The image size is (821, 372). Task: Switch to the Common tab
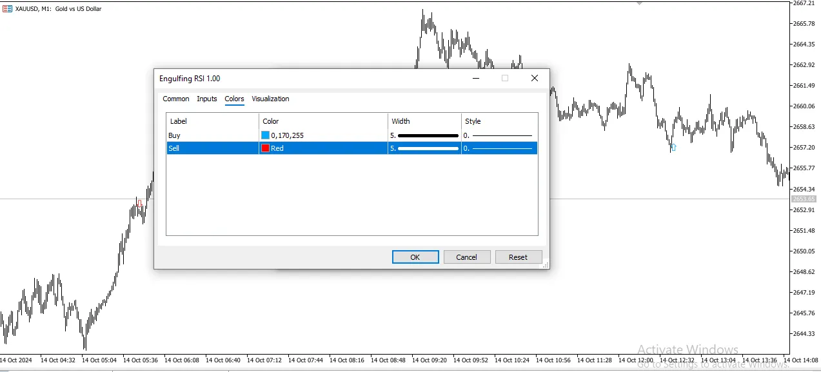click(175, 99)
